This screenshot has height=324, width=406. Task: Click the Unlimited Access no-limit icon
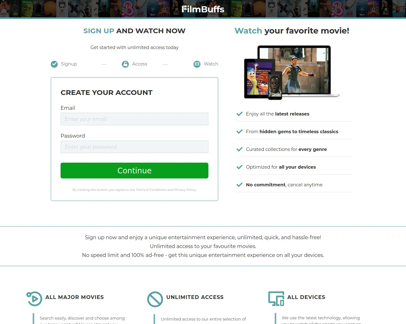tap(155, 299)
